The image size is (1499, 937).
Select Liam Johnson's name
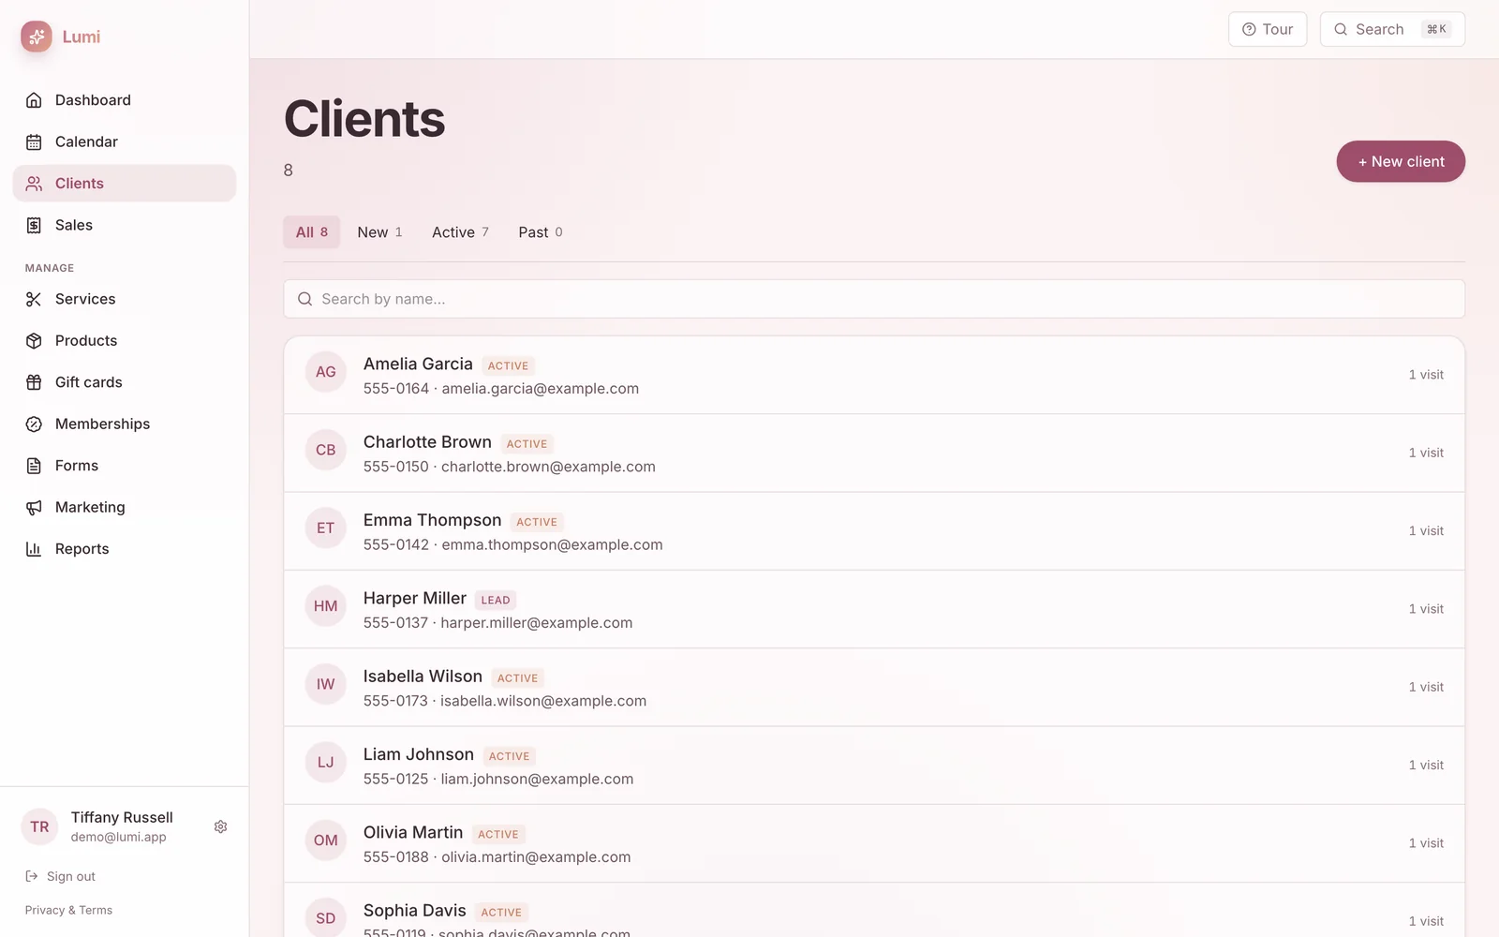419,754
